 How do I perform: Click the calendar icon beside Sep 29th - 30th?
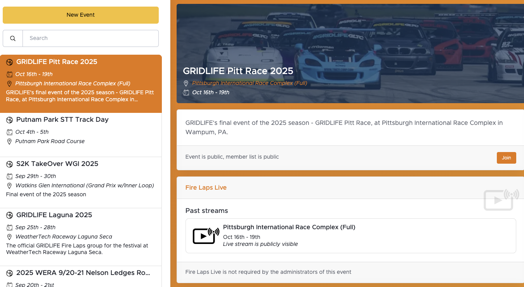pos(9,176)
